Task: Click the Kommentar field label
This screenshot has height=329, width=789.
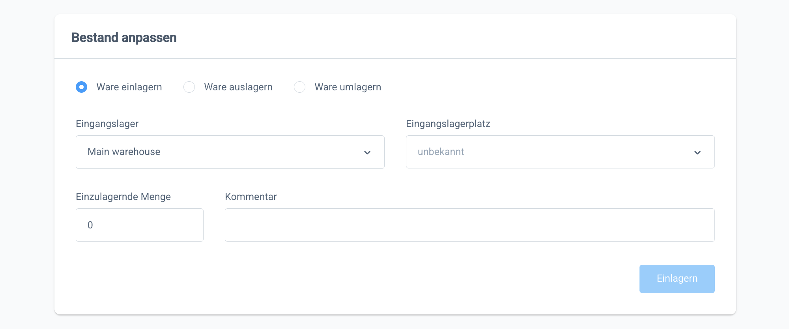Action: click(x=251, y=197)
